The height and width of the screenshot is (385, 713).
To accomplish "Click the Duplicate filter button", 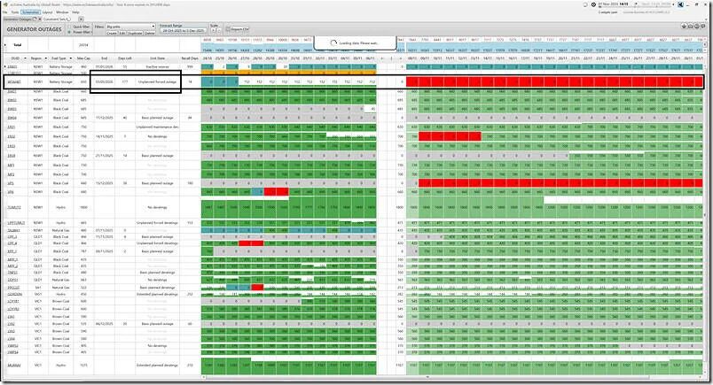I will [x=135, y=32].
